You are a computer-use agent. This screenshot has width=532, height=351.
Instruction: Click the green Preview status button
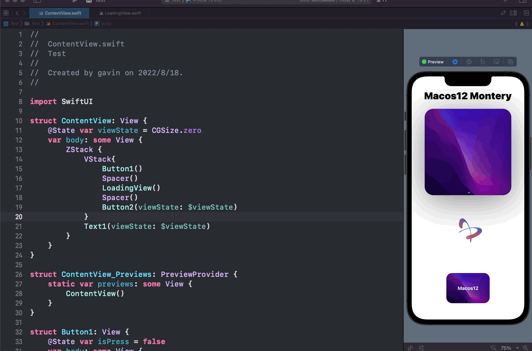433,62
